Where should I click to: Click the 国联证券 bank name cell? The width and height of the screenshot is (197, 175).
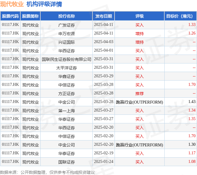(x=67, y=162)
